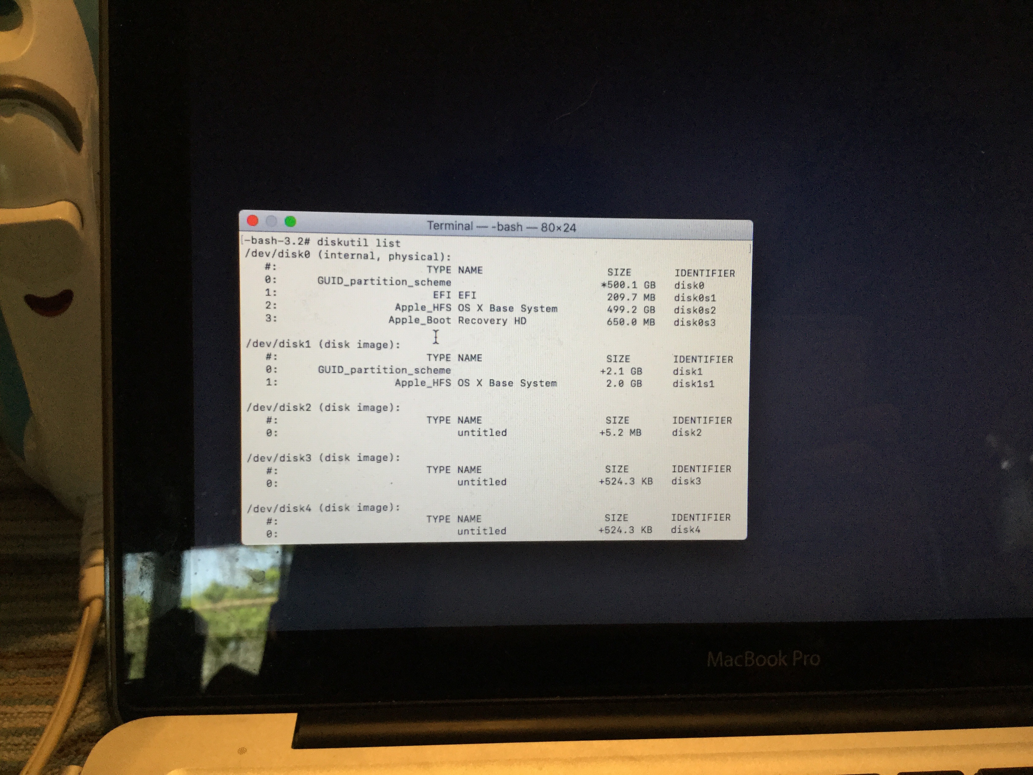This screenshot has height=775, width=1033.
Task: Click the 'disk4' identifier
Action: click(686, 529)
